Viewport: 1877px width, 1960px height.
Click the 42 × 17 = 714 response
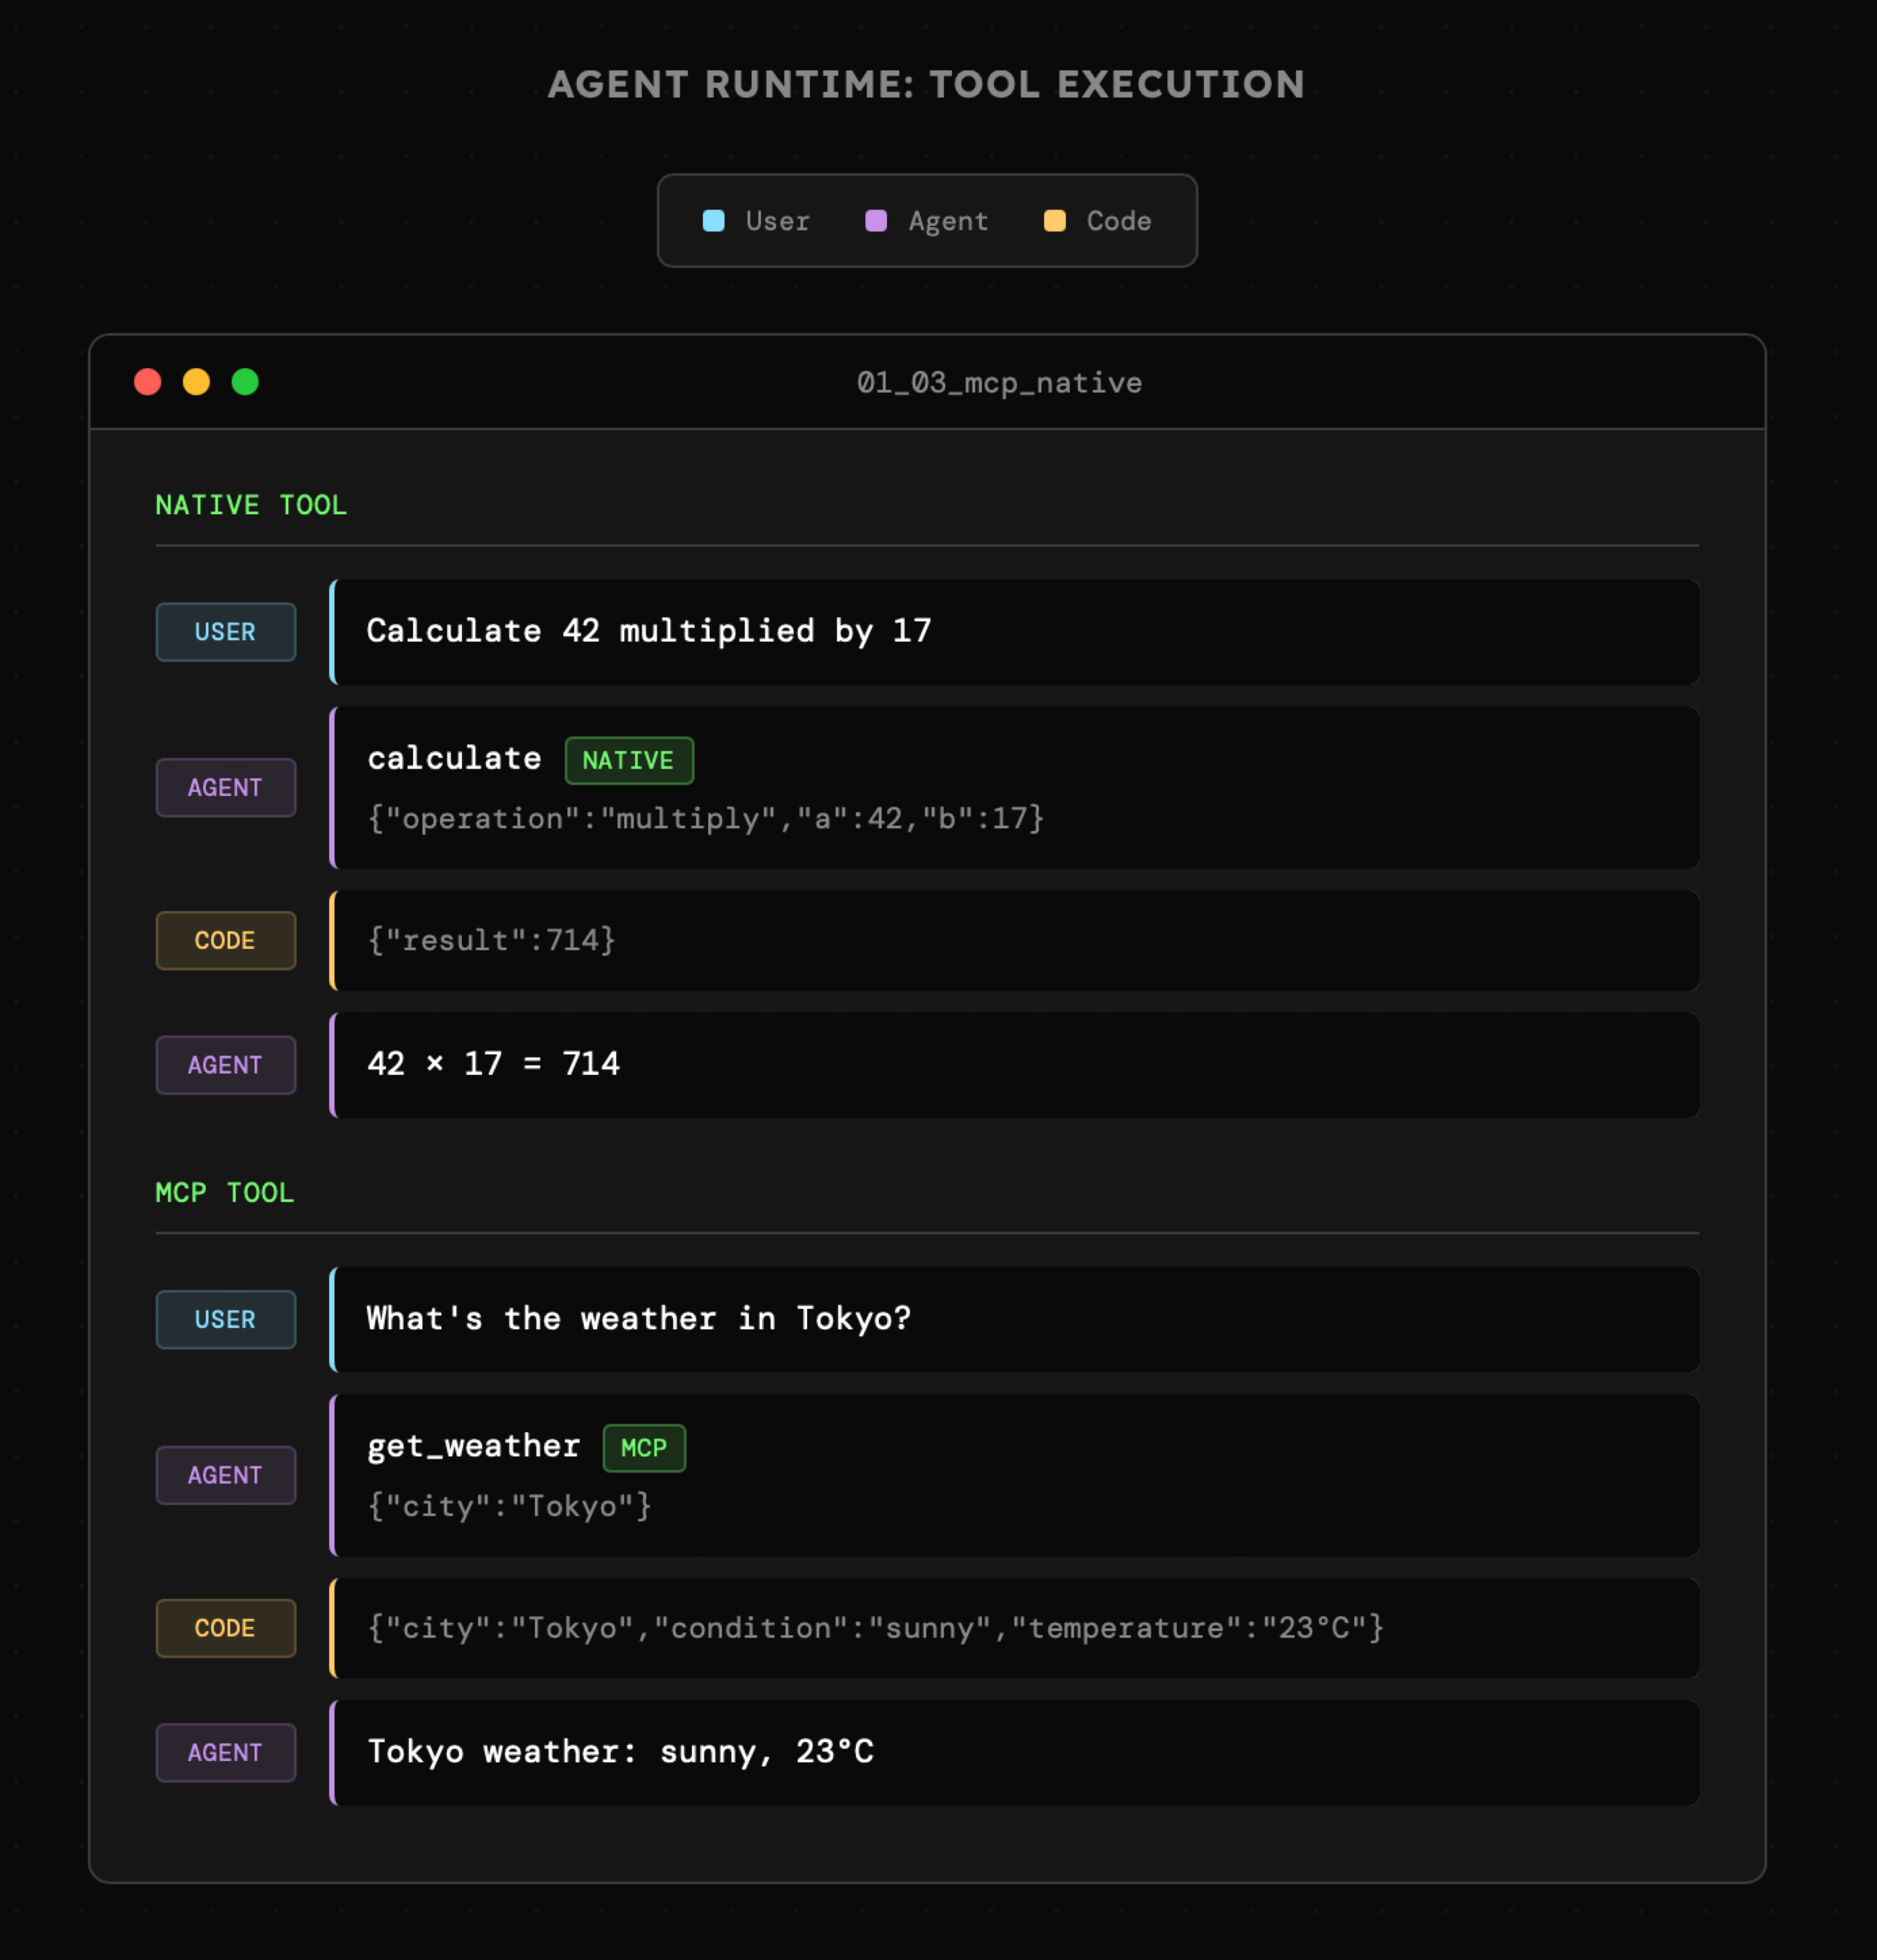coord(493,1064)
